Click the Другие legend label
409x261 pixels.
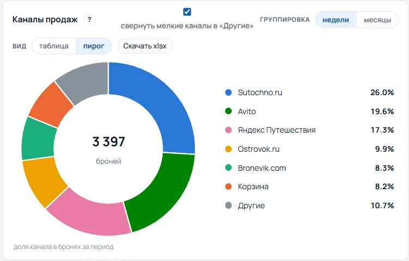251,206
